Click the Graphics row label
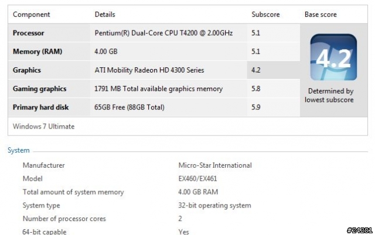Image resolution: width=375 pixels, height=235 pixels. click(x=27, y=70)
